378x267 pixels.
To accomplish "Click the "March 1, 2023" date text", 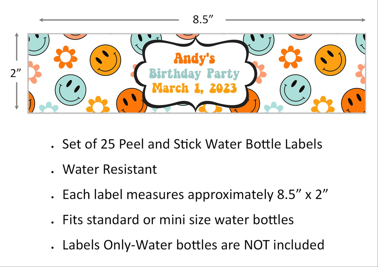I will coord(194,88).
